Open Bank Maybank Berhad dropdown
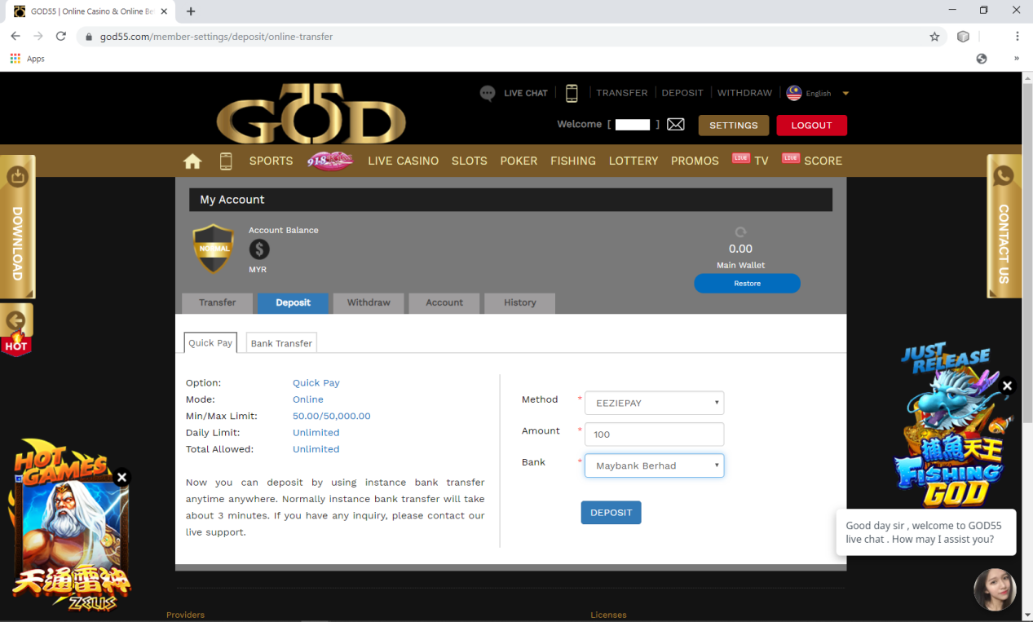Image resolution: width=1033 pixels, height=622 pixels. coord(654,465)
